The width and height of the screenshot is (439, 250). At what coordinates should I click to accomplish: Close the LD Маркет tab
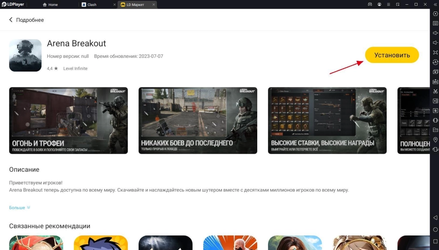click(x=153, y=5)
